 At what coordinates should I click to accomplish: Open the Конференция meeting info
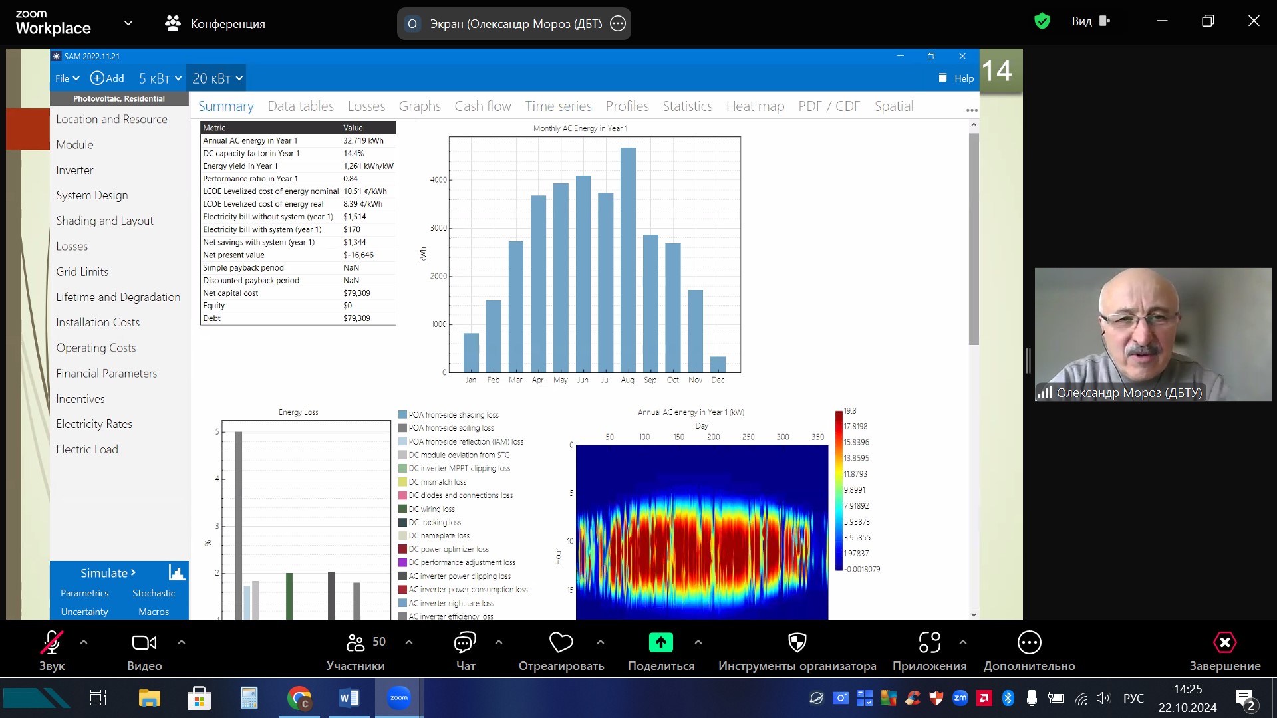215,23
